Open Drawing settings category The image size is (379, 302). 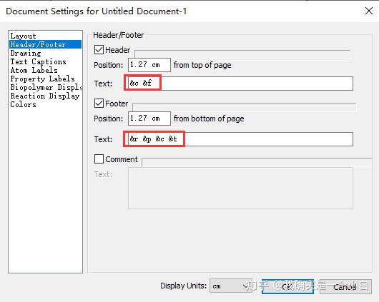tap(45, 53)
